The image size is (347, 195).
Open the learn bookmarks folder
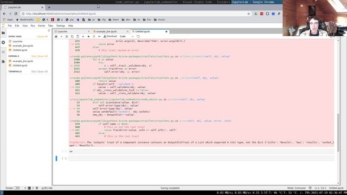tap(113, 19)
